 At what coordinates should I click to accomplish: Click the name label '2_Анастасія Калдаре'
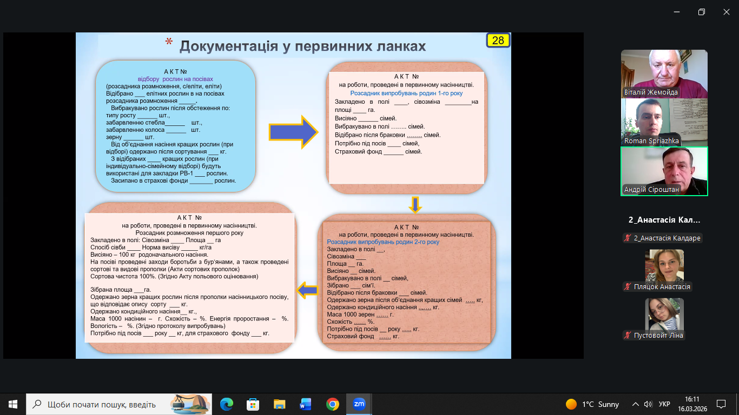pyautogui.click(x=668, y=238)
